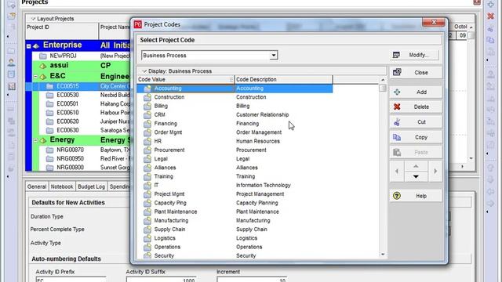Viewport: 502px width, 282px height.
Task: Move selected code up with up arrow
Action: point(416,166)
